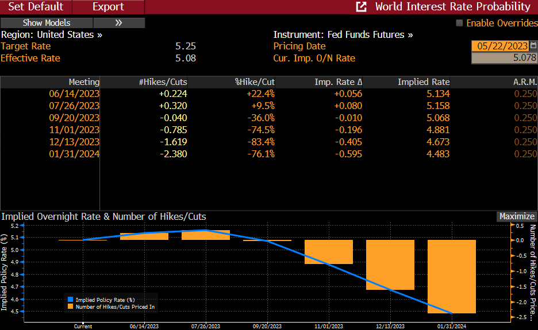Image resolution: width=538 pixels, height=330 pixels.
Task: Click the orange bar for 07/26/2023
Action: point(206,235)
